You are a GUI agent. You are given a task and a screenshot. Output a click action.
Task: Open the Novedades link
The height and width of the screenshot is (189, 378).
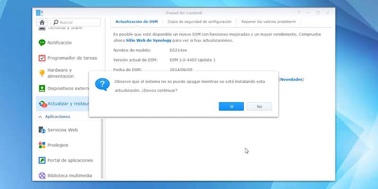[x=291, y=79]
